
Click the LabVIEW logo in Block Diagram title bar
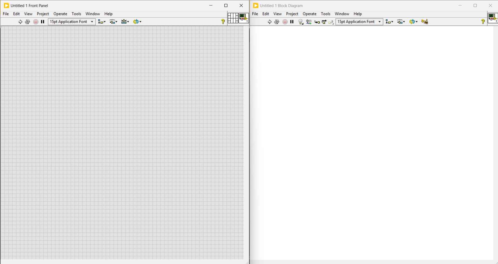pyautogui.click(x=256, y=5)
